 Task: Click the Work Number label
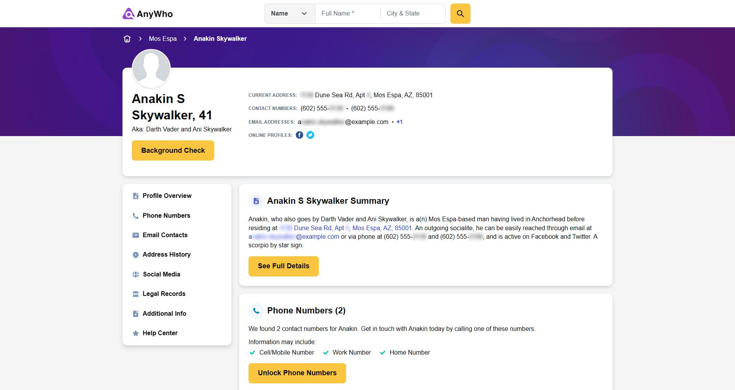point(352,353)
